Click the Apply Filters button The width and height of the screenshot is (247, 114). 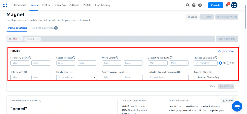point(226,86)
